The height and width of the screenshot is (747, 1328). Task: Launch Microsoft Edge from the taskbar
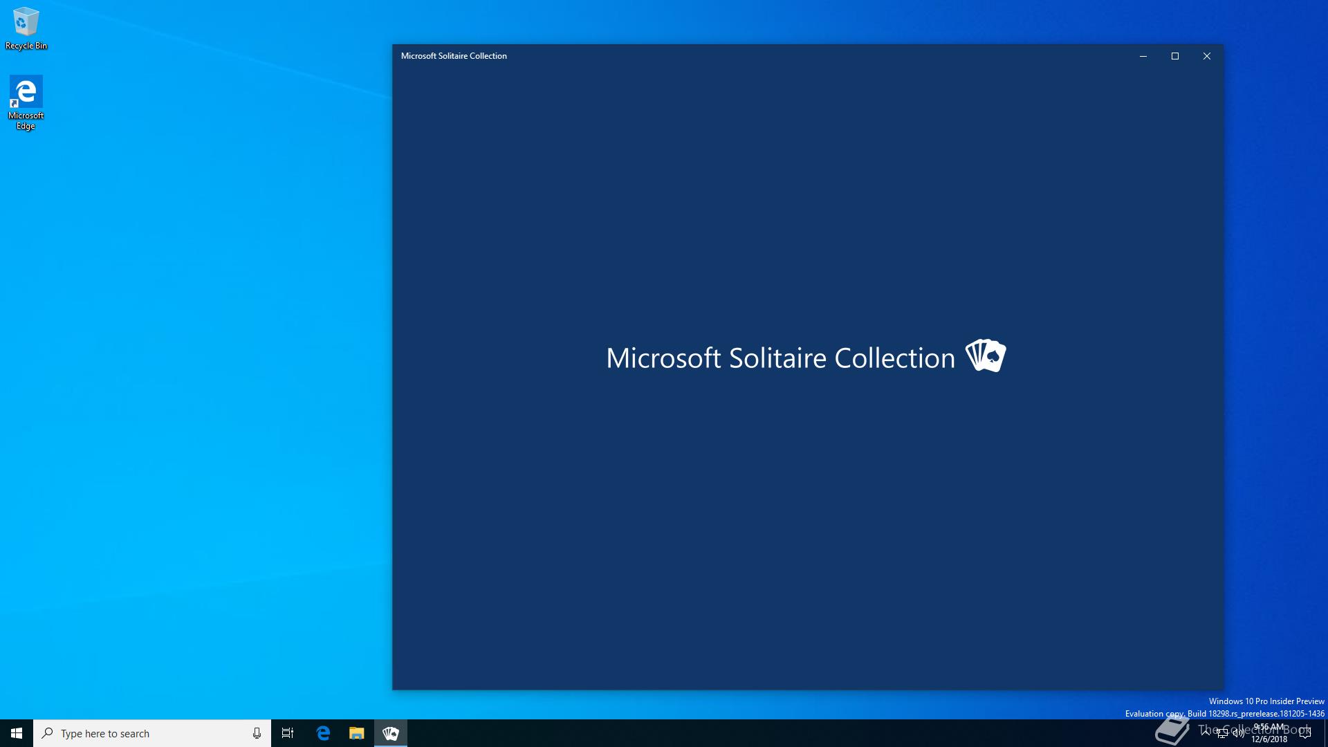click(x=323, y=733)
